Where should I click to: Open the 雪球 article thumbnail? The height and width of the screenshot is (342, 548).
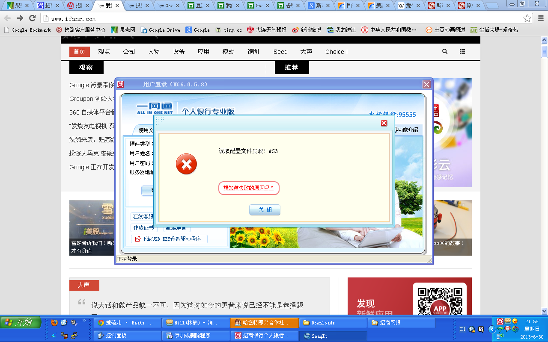pyautogui.click(x=92, y=227)
